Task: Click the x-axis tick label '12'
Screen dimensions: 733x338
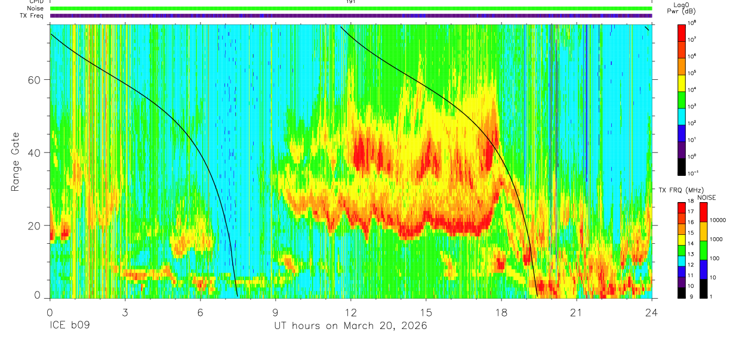Action: (x=350, y=312)
